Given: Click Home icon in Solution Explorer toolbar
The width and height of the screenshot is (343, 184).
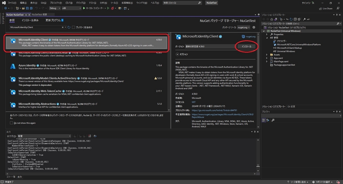Looking at the screenshot, I should pyautogui.click(x=272, y=19).
